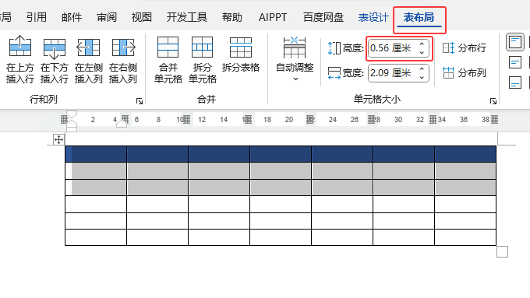Click the row height field showing 0.56 厘米

pos(394,48)
